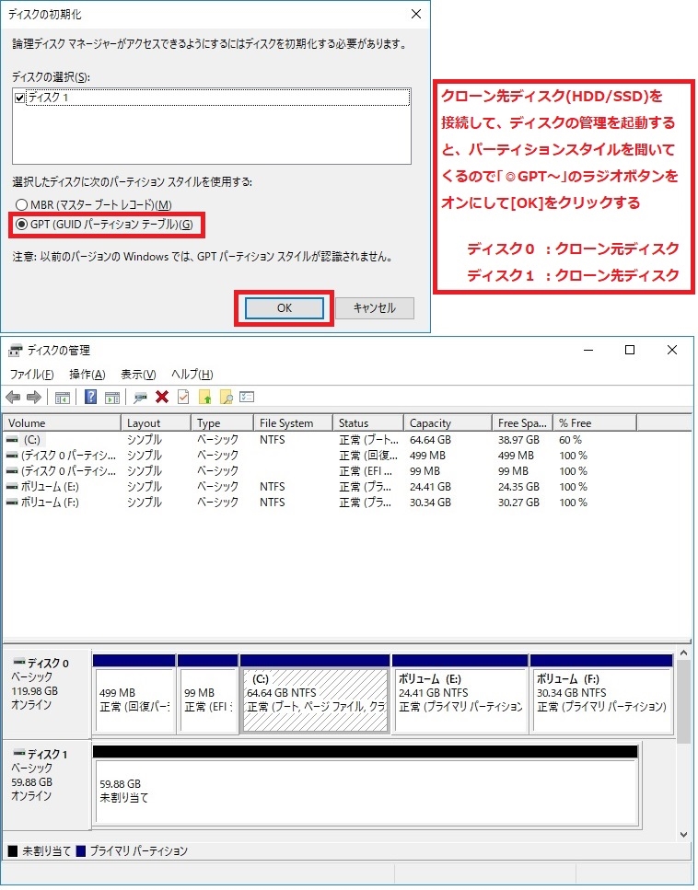This screenshot has height=890, width=698.
Task: Click the ディスク 0 disk icon in lower pane
Action: pos(18,663)
